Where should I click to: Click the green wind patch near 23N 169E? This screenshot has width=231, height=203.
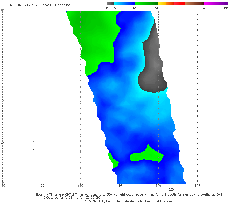(x=147, y=155)
